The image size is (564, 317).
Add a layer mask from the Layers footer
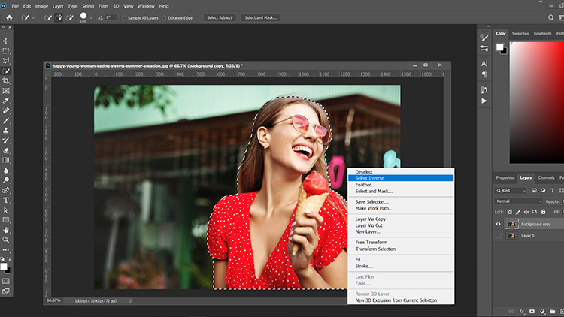(x=532, y=312)
